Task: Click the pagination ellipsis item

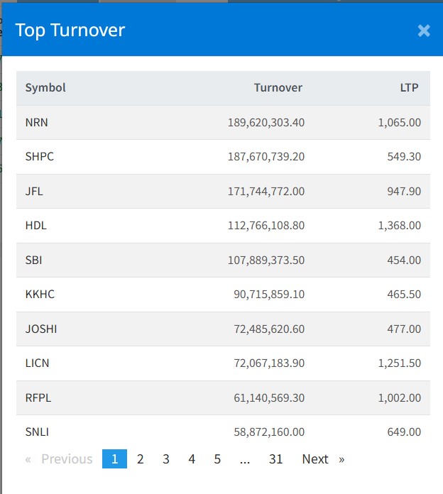Action: [x=245, y=459]
